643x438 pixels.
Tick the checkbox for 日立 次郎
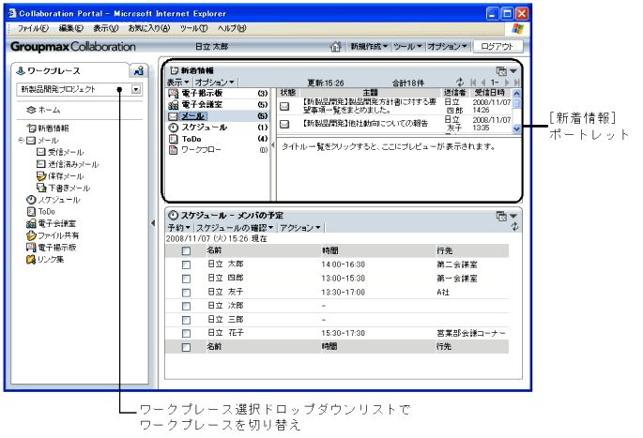(x=186, y=306)
